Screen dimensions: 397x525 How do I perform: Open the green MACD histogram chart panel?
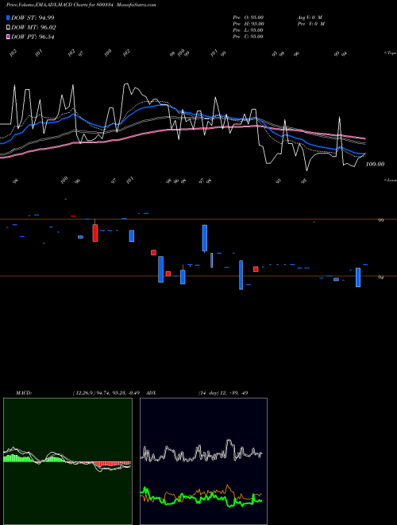point(67,461)
